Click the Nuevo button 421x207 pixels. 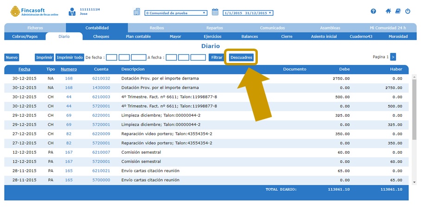12,57
